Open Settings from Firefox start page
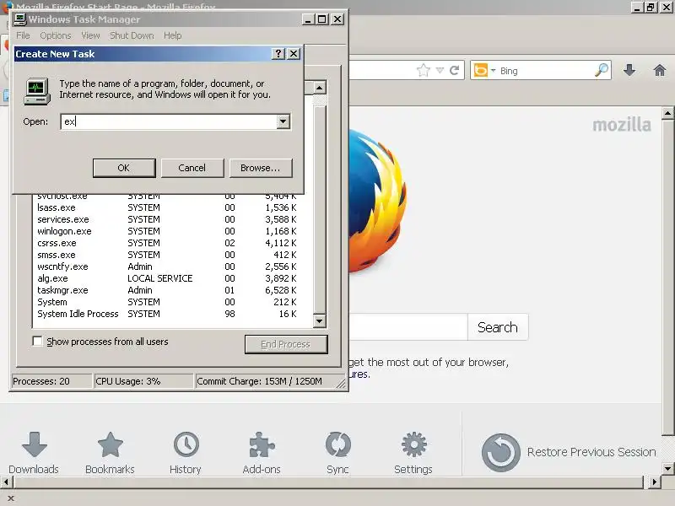This screenshot has width=675, height=506. tap(413, 453)
